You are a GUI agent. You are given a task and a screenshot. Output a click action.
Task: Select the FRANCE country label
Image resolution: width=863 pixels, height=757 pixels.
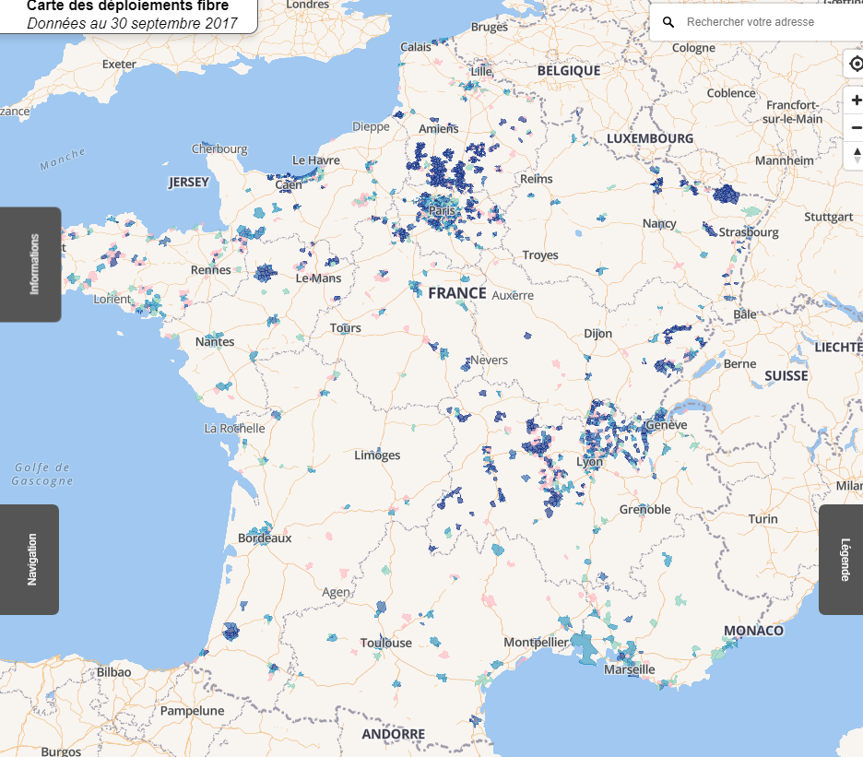456,293
